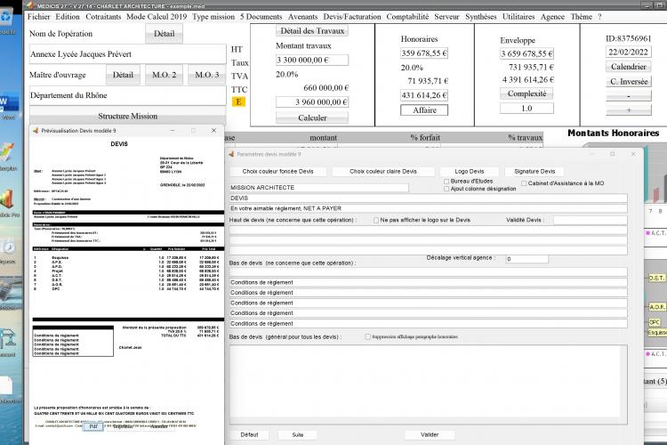Click the Défaut button

point(249,435)
